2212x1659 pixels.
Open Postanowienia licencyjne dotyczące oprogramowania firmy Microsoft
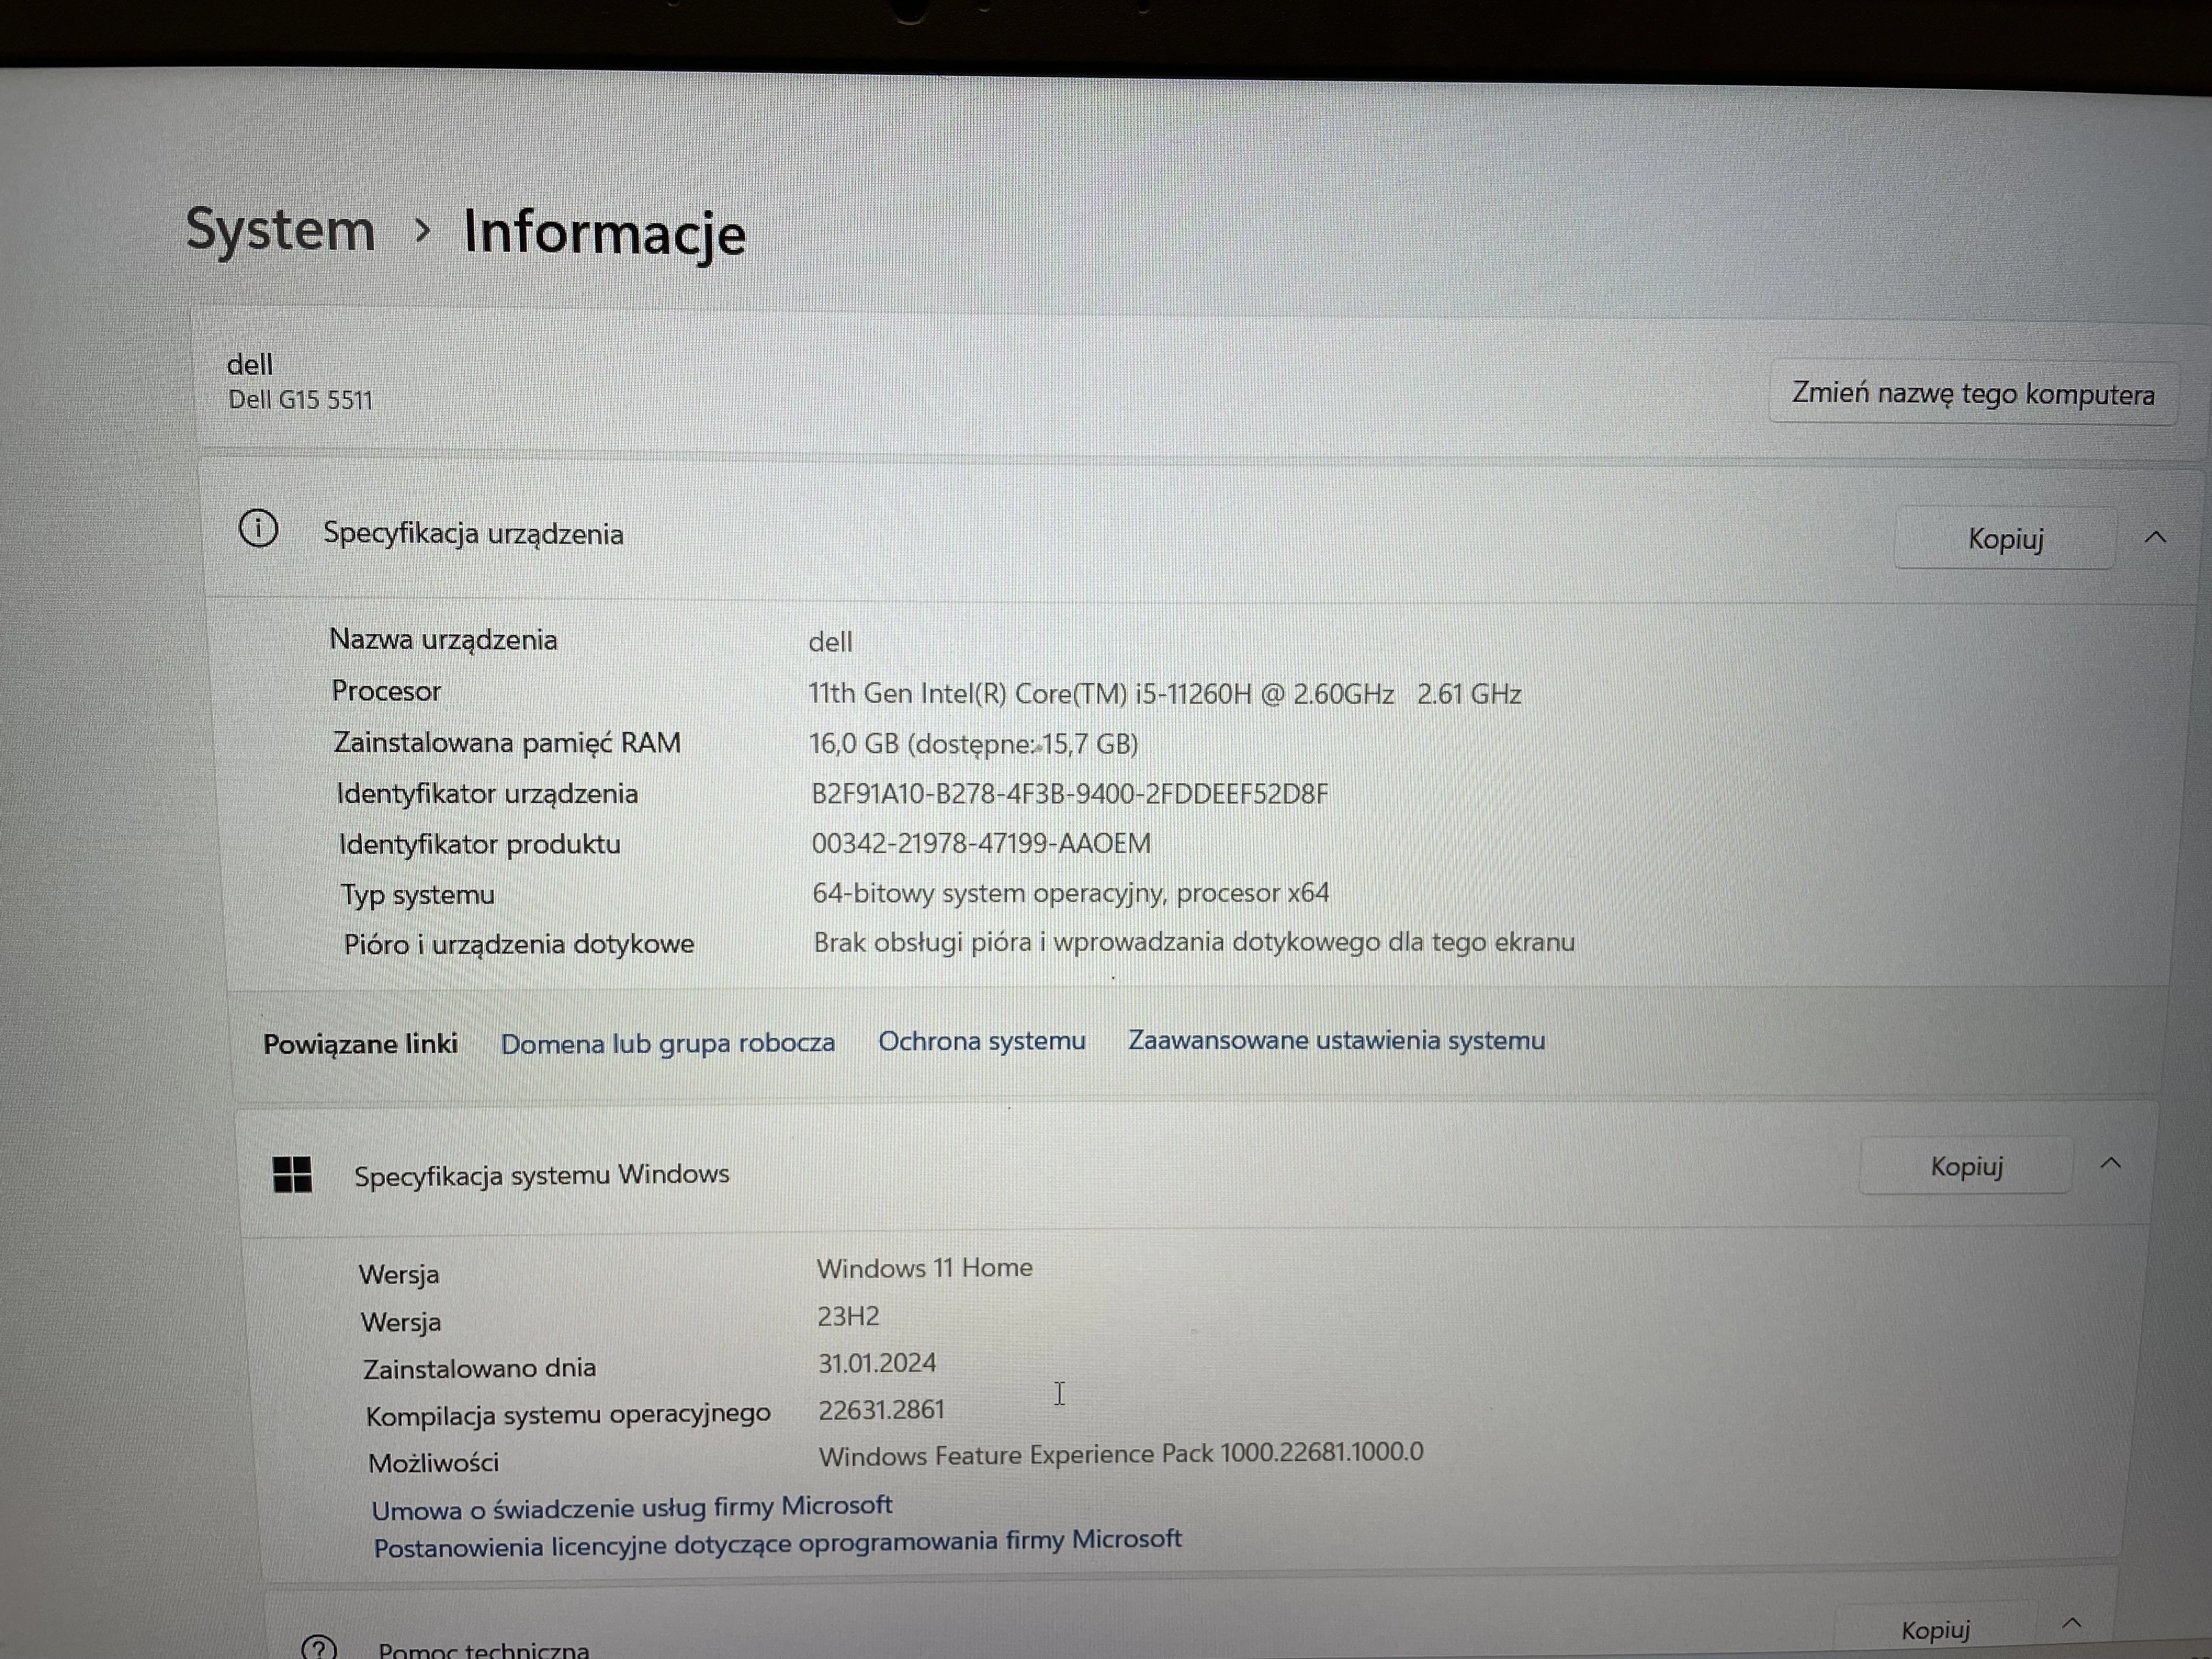click(x=777, y=1543)
